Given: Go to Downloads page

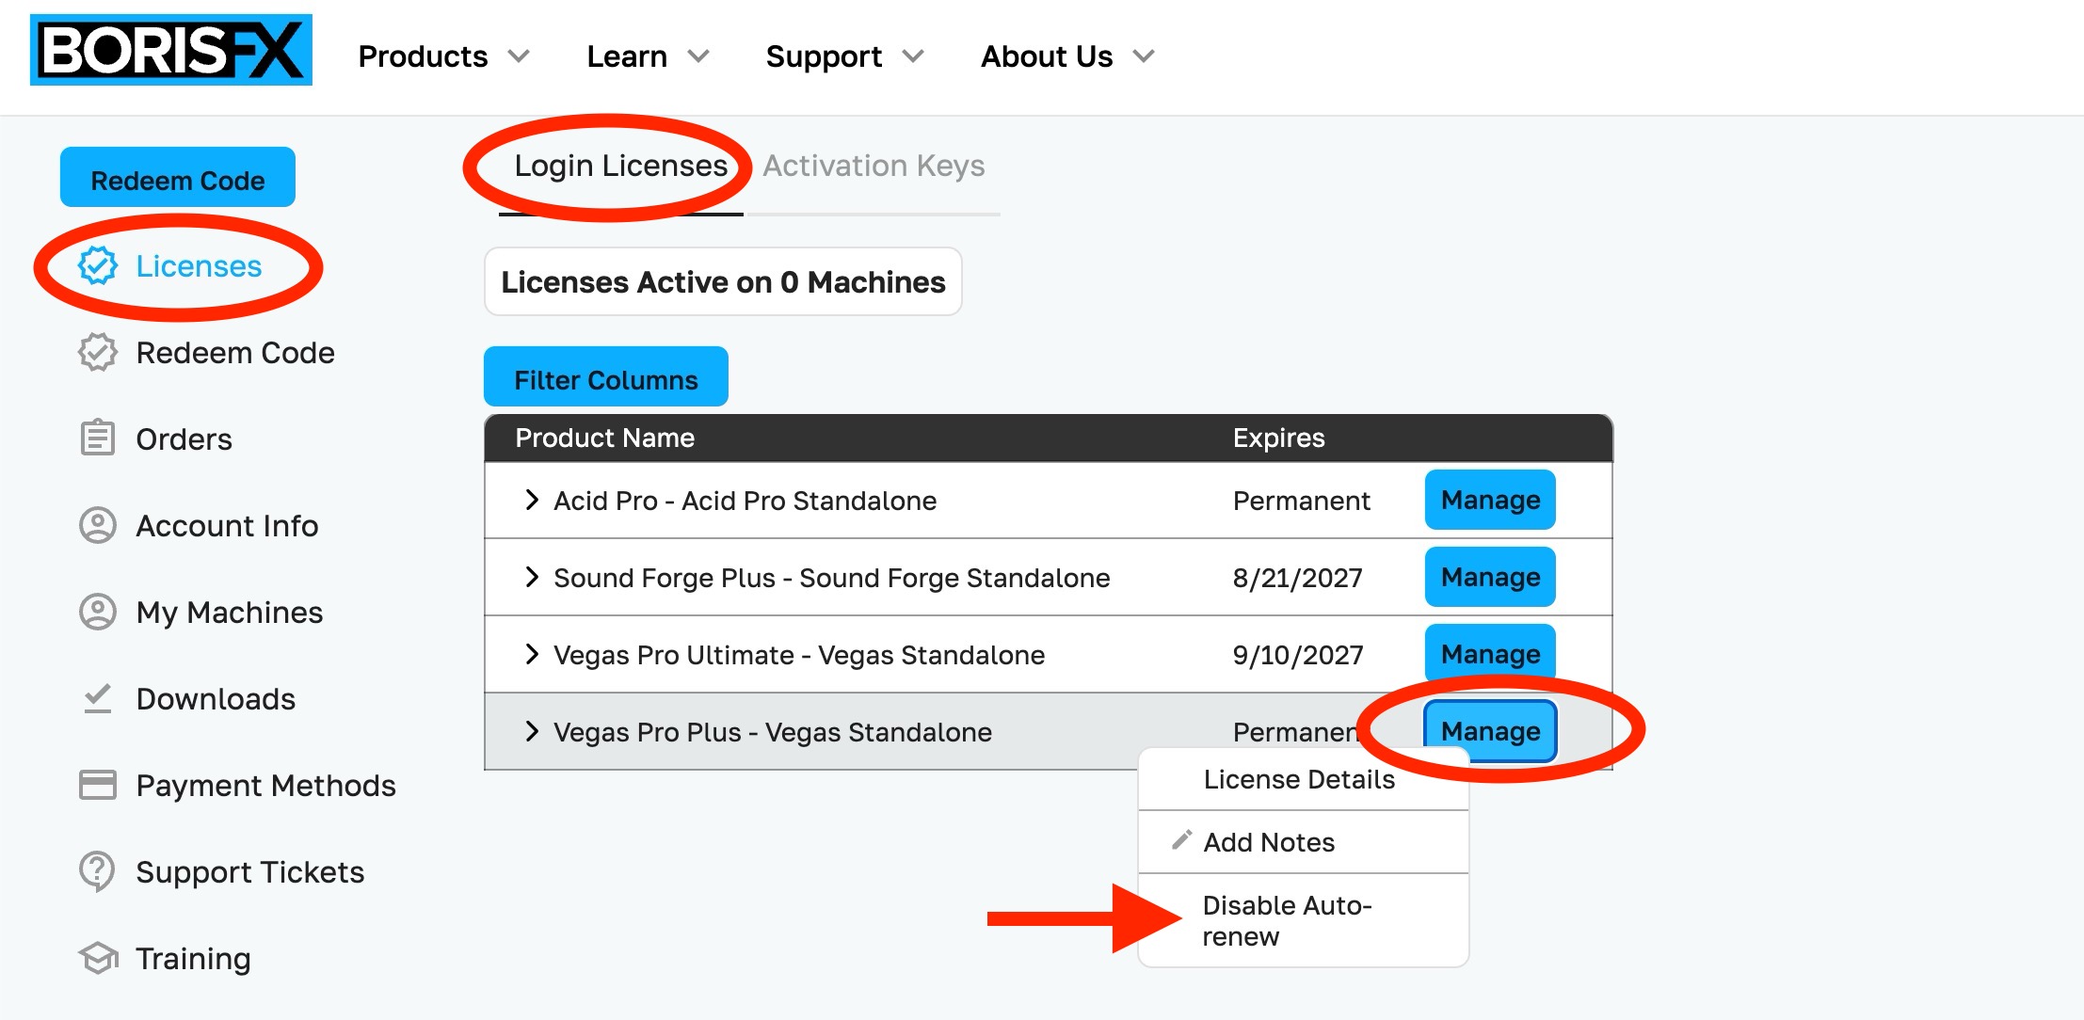Looking at the screenshot, I should [216, 699].
